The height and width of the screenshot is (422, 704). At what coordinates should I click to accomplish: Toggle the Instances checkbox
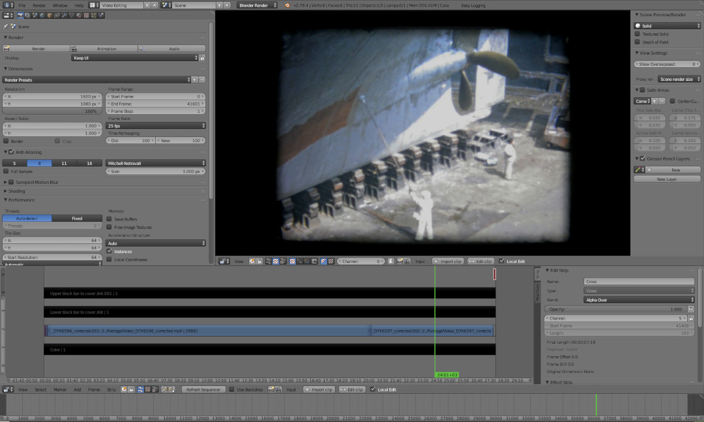pyautogui.click(x=109, y=251)
